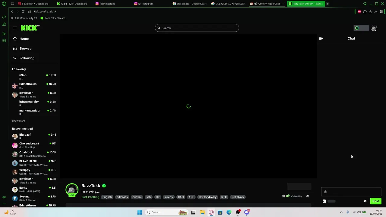Open Browse in Kick sidebar
Viewport: 386px width, 217px height.
pyautogui.click(x=25, y=49)
